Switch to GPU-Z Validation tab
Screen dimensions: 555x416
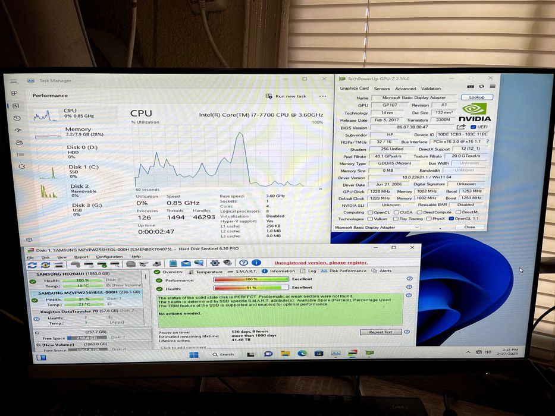(431, 89)
